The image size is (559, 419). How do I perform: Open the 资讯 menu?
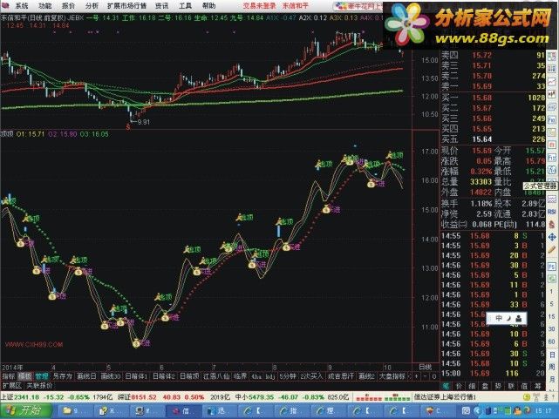click(x=162, y=6)
